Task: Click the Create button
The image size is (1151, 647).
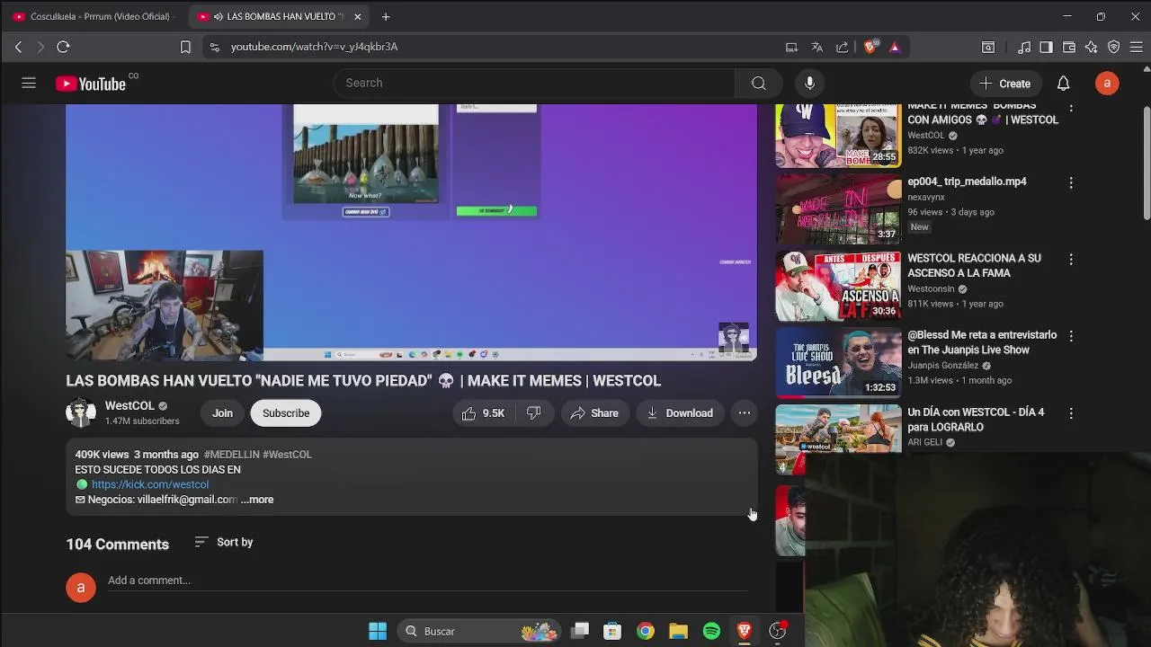Action: 1004,84
